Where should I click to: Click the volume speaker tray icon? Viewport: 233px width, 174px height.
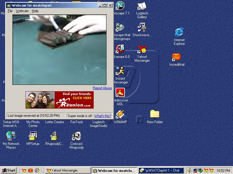tap(189, 171)
